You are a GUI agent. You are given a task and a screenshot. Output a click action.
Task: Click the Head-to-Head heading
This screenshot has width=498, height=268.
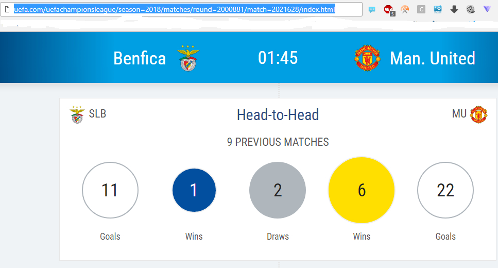point(278,115)
